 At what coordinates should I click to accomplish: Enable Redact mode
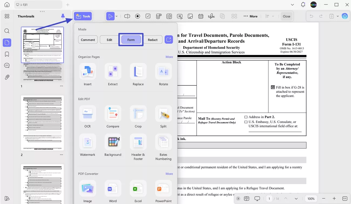pos(153,40)
